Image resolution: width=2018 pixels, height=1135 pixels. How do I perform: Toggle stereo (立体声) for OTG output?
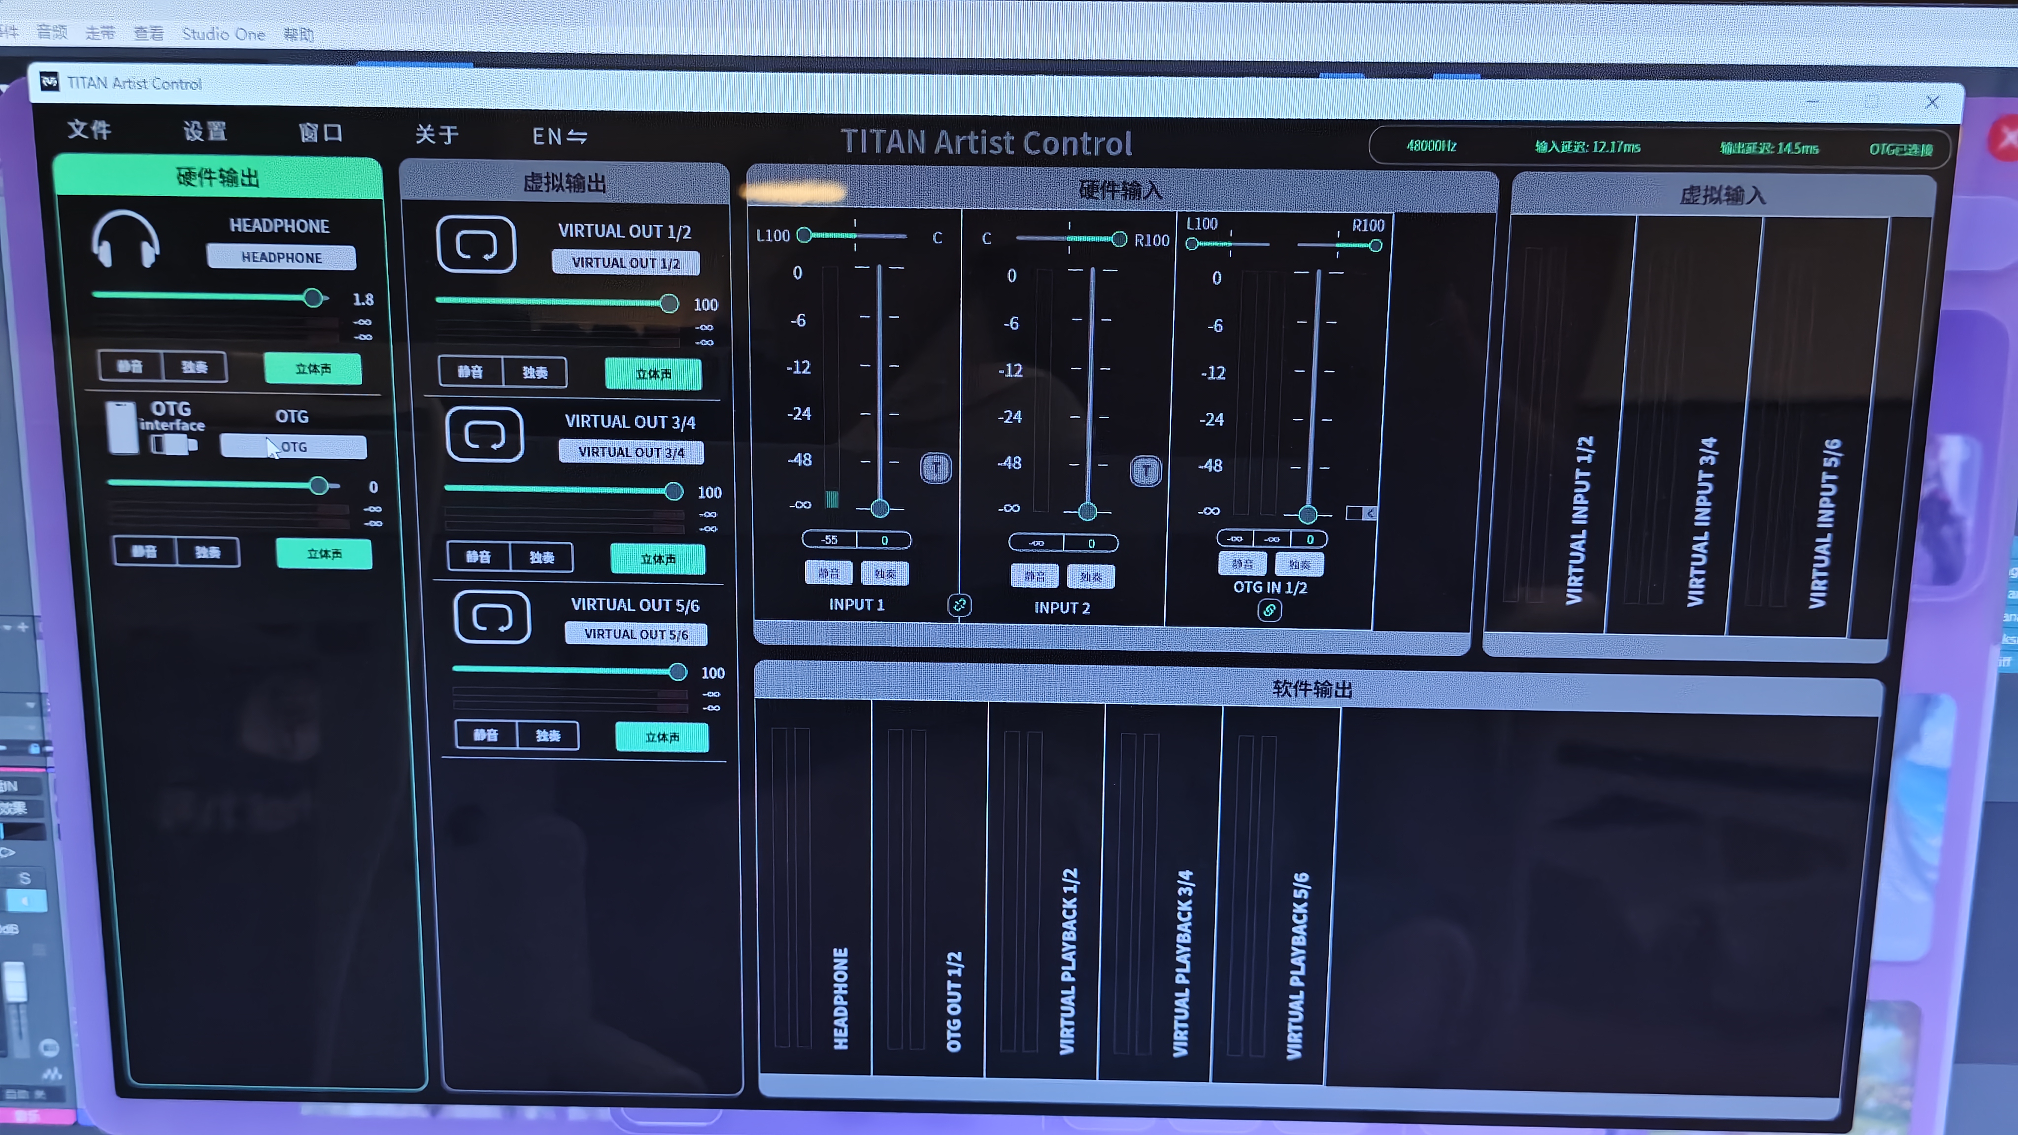coord(324,554)
